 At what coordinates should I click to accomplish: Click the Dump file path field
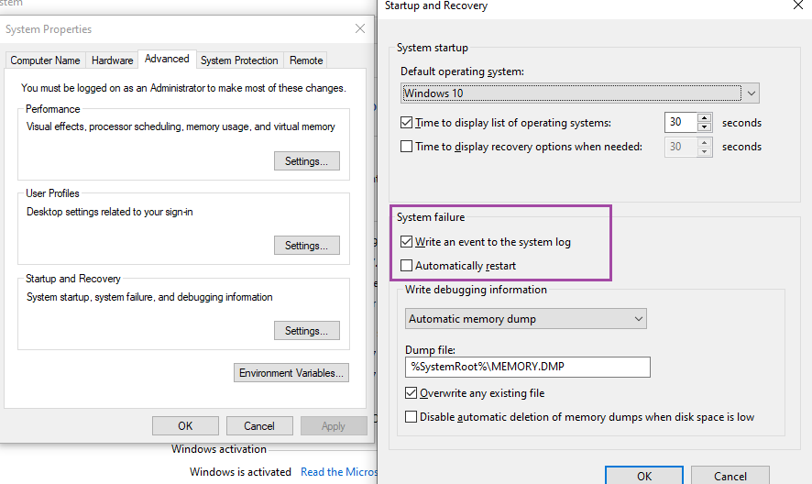[527, 367]
